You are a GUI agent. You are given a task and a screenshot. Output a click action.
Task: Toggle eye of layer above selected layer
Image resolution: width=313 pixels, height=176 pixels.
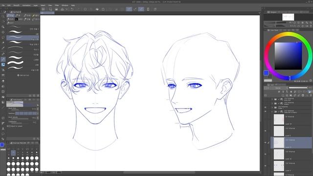tap(265, 131)
